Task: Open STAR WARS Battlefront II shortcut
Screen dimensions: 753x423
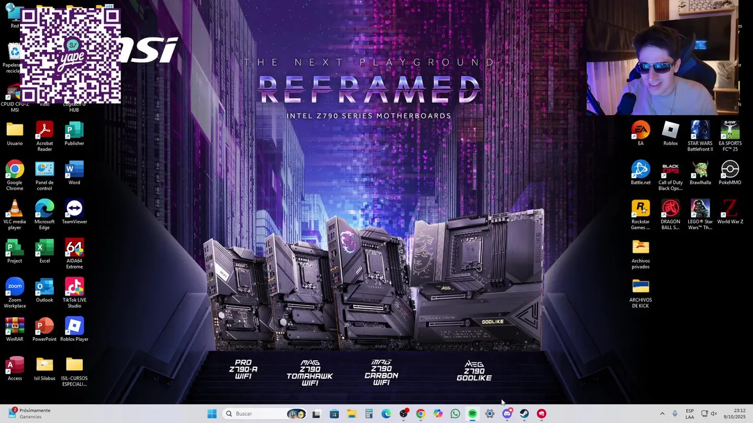Action: (x=700, y=136)
